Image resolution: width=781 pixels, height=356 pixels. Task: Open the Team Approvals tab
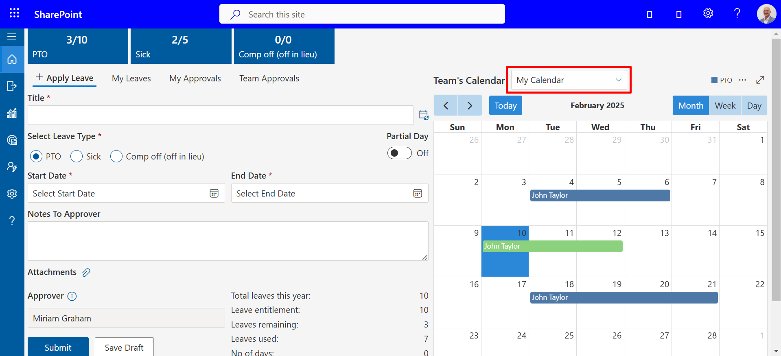[269, 79]
